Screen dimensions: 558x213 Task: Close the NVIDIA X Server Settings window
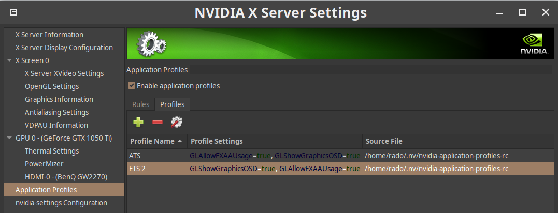(x=546, y=12)
